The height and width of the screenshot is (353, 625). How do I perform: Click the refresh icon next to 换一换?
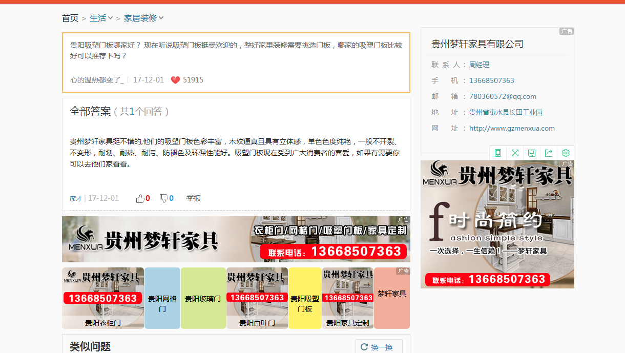[x=364, y=347]
